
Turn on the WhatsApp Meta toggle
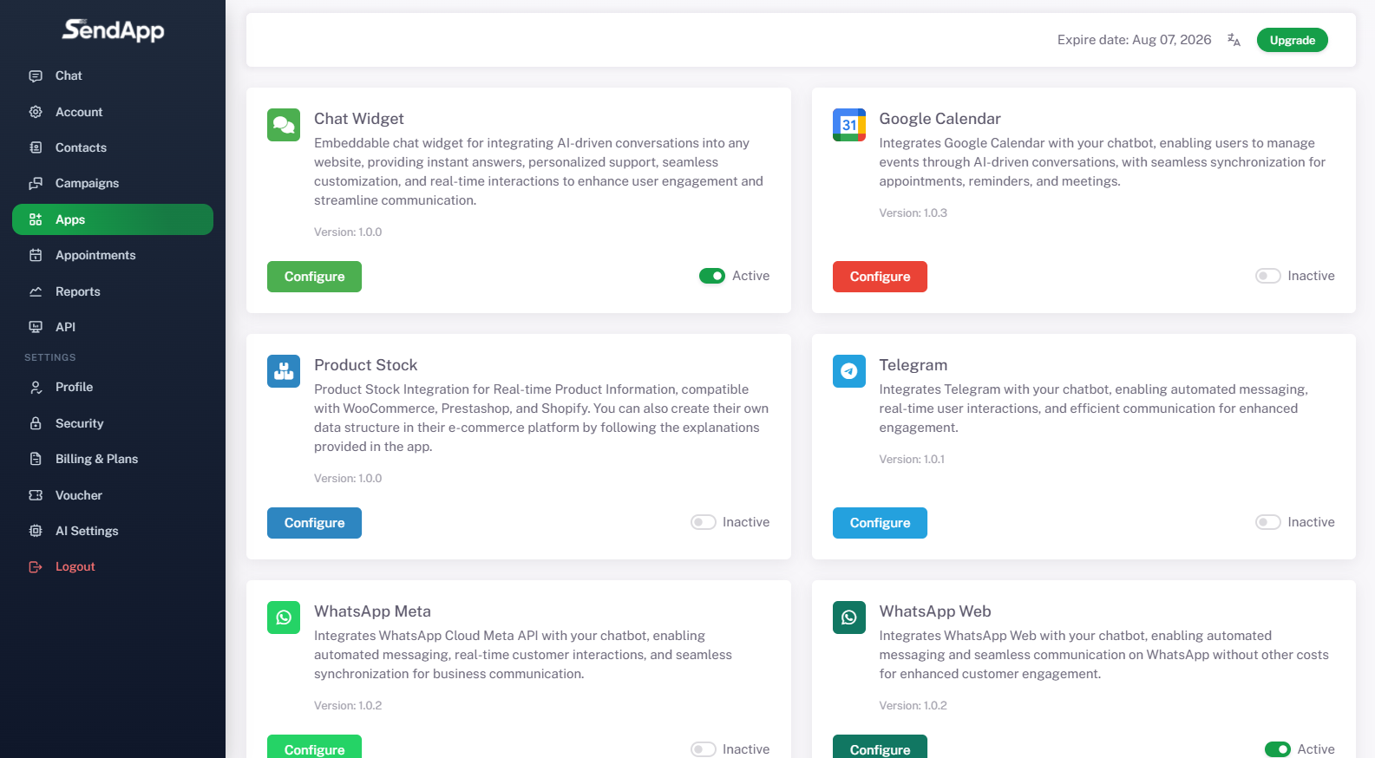coord(703,749)
